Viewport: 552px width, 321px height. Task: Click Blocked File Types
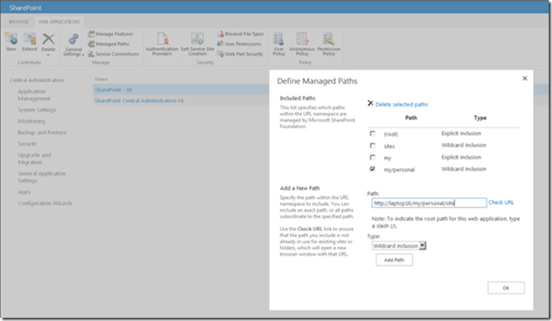tap(241, 34)
